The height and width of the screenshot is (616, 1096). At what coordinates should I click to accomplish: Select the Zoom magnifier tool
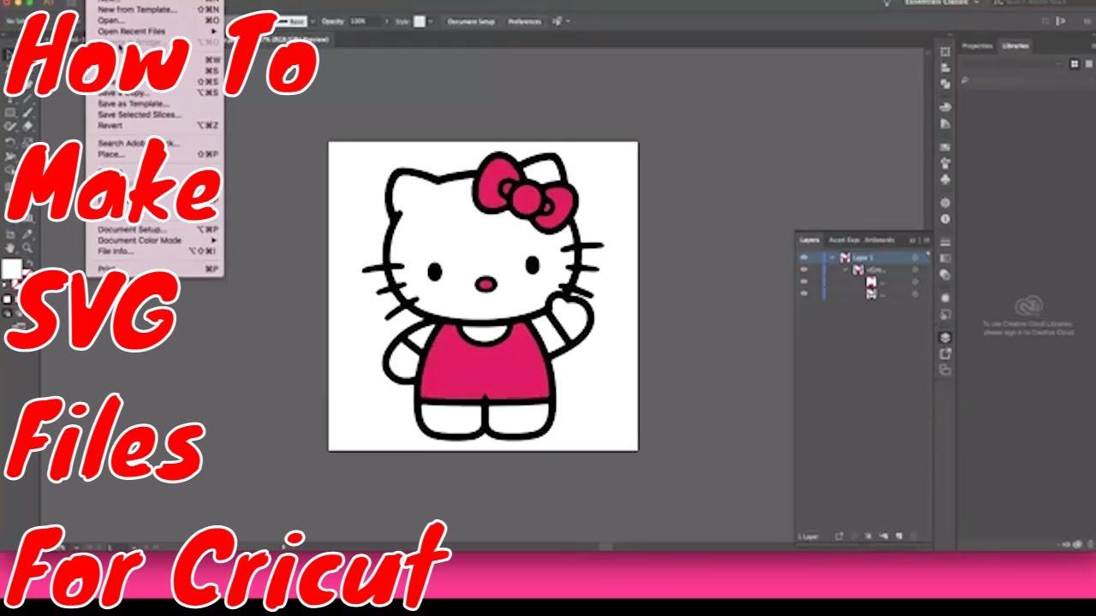pos(27,248)
